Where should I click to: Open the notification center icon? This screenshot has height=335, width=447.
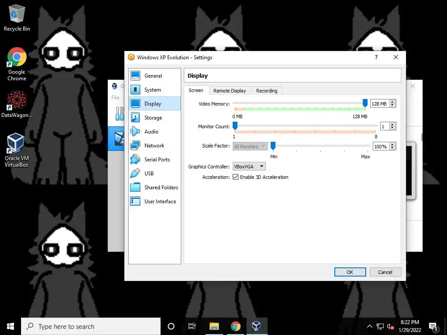click(x=433, y=326)
